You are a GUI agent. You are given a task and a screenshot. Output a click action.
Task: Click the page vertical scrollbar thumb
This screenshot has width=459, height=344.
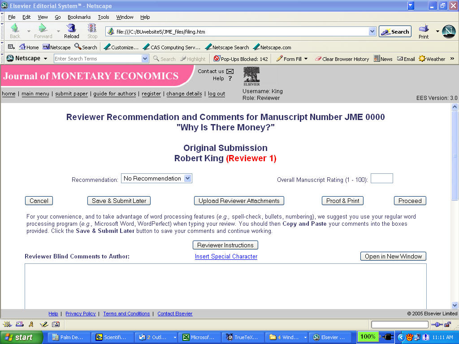455,155
